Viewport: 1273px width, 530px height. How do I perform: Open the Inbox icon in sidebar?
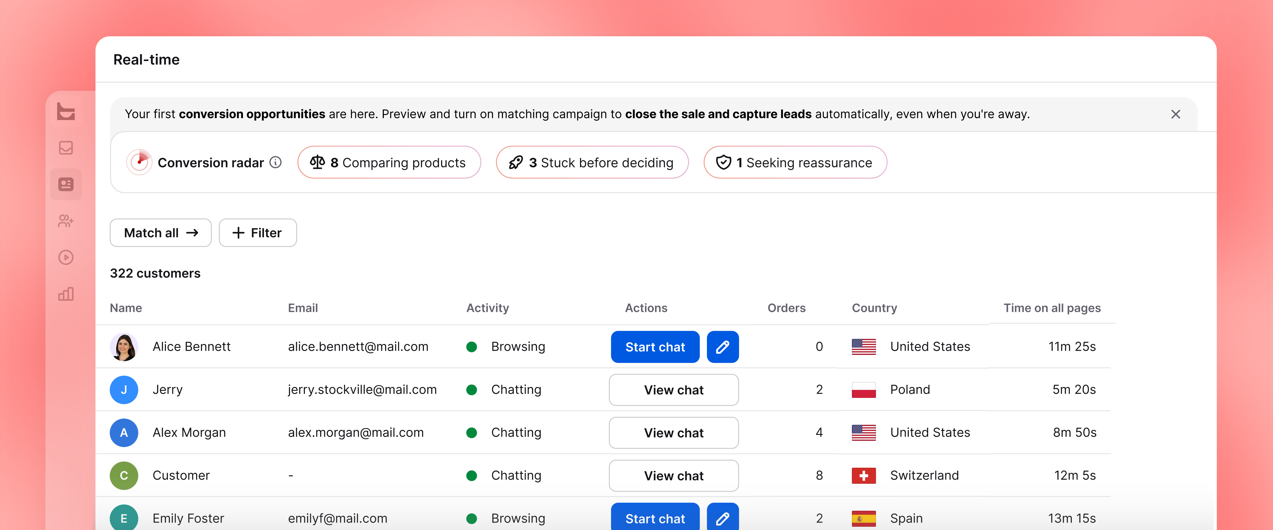(x=66, y=148)
